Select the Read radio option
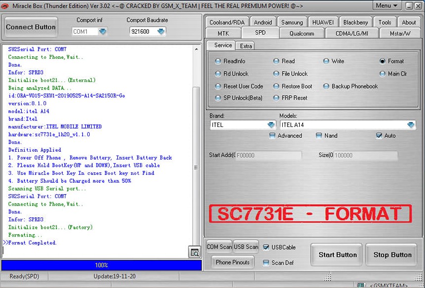This screenshot has height=288, width=425. [276, 61]
